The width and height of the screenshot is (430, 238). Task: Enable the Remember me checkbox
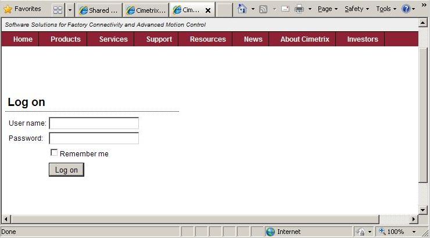tap(54, 153)
